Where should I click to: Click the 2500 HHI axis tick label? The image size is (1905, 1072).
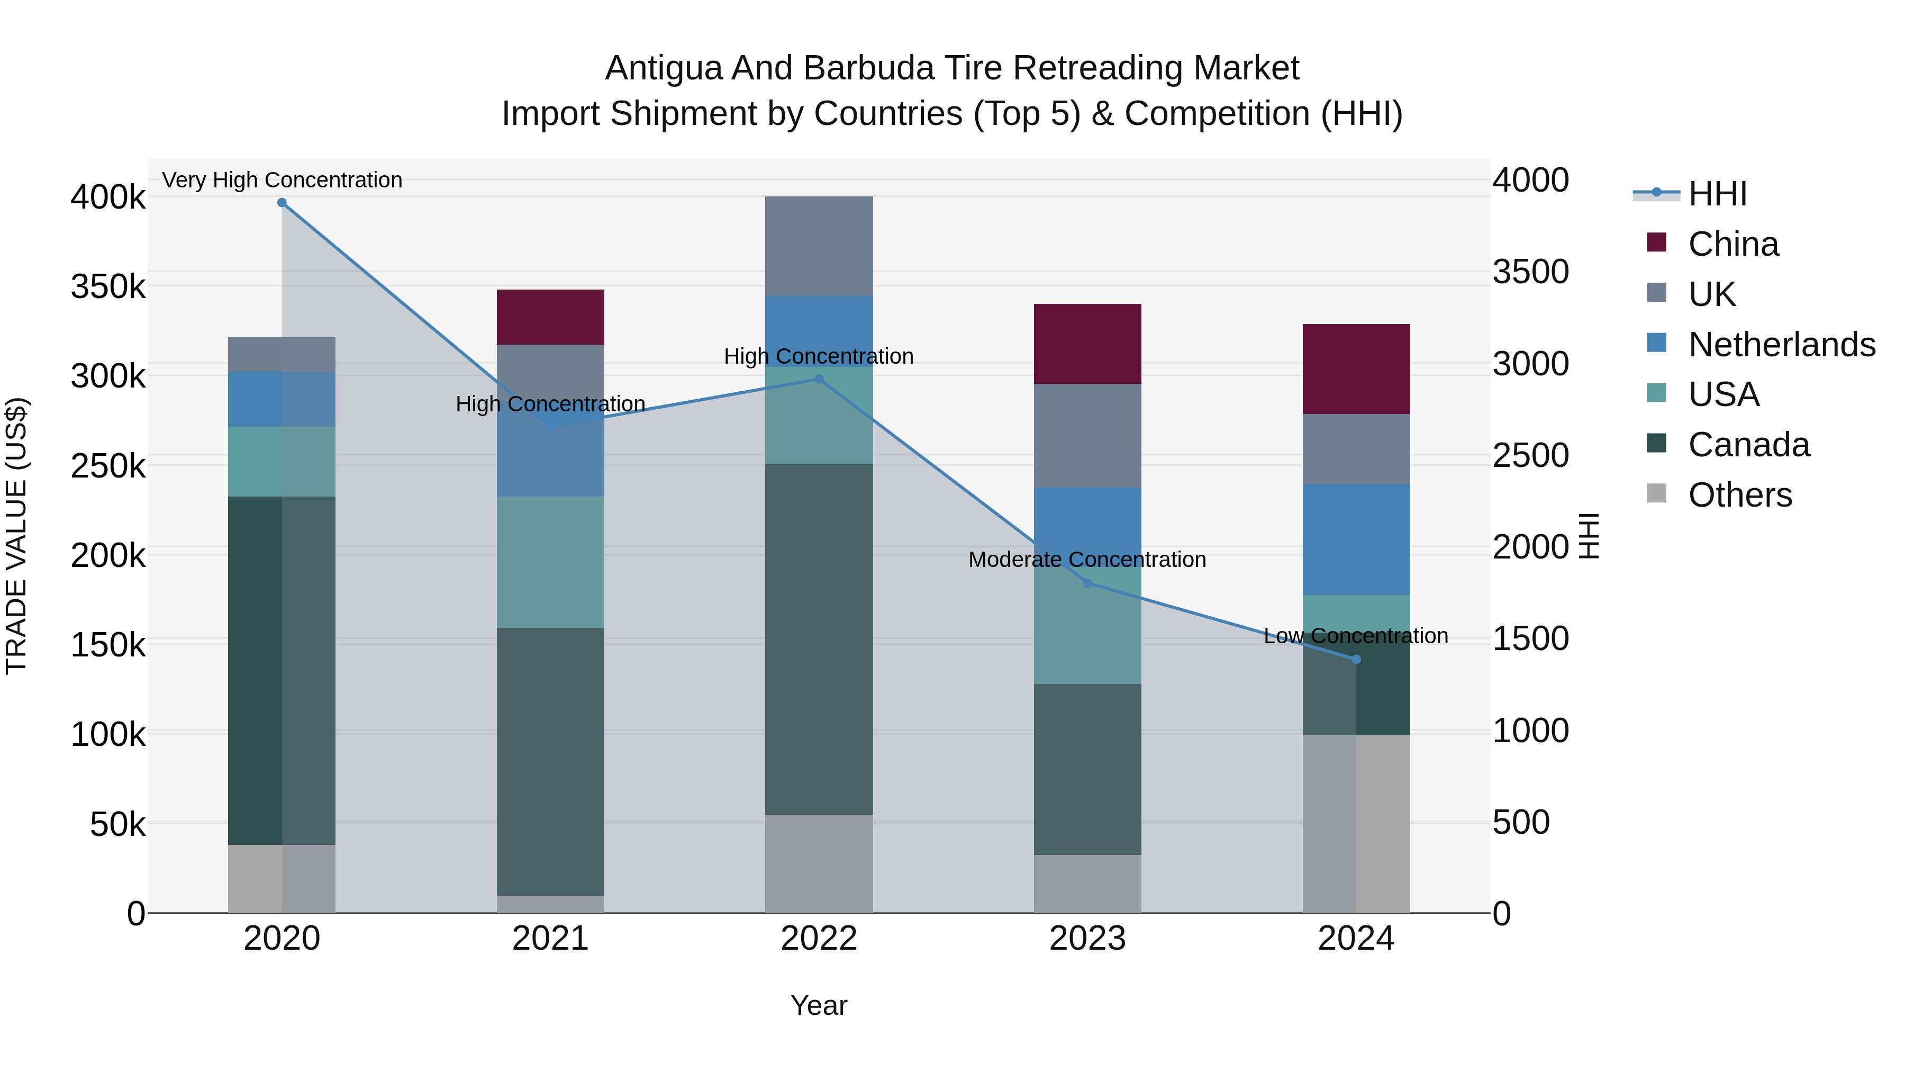(1530, 456)
